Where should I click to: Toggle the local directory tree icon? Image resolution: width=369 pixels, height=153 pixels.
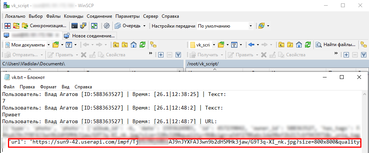pyautogui.click(x=153, y=45)
